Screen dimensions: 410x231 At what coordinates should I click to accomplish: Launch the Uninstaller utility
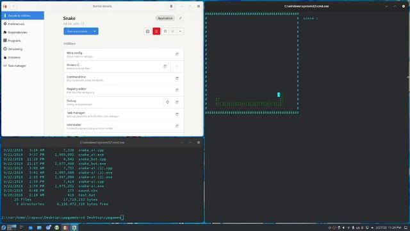pos(177,126)
